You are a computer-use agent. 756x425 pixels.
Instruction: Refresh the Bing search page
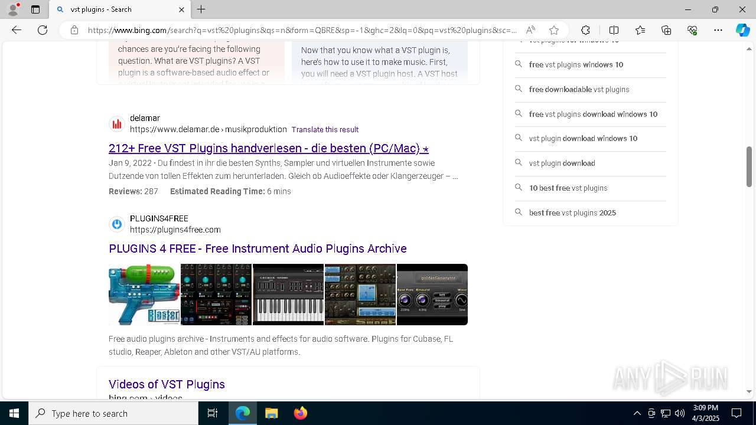click(x=43, y=30)
